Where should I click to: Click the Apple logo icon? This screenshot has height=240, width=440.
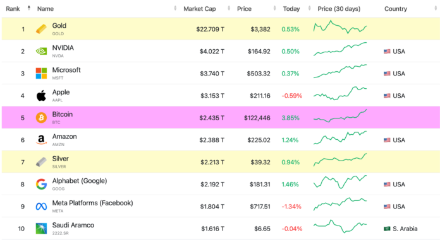coord(41,95)
